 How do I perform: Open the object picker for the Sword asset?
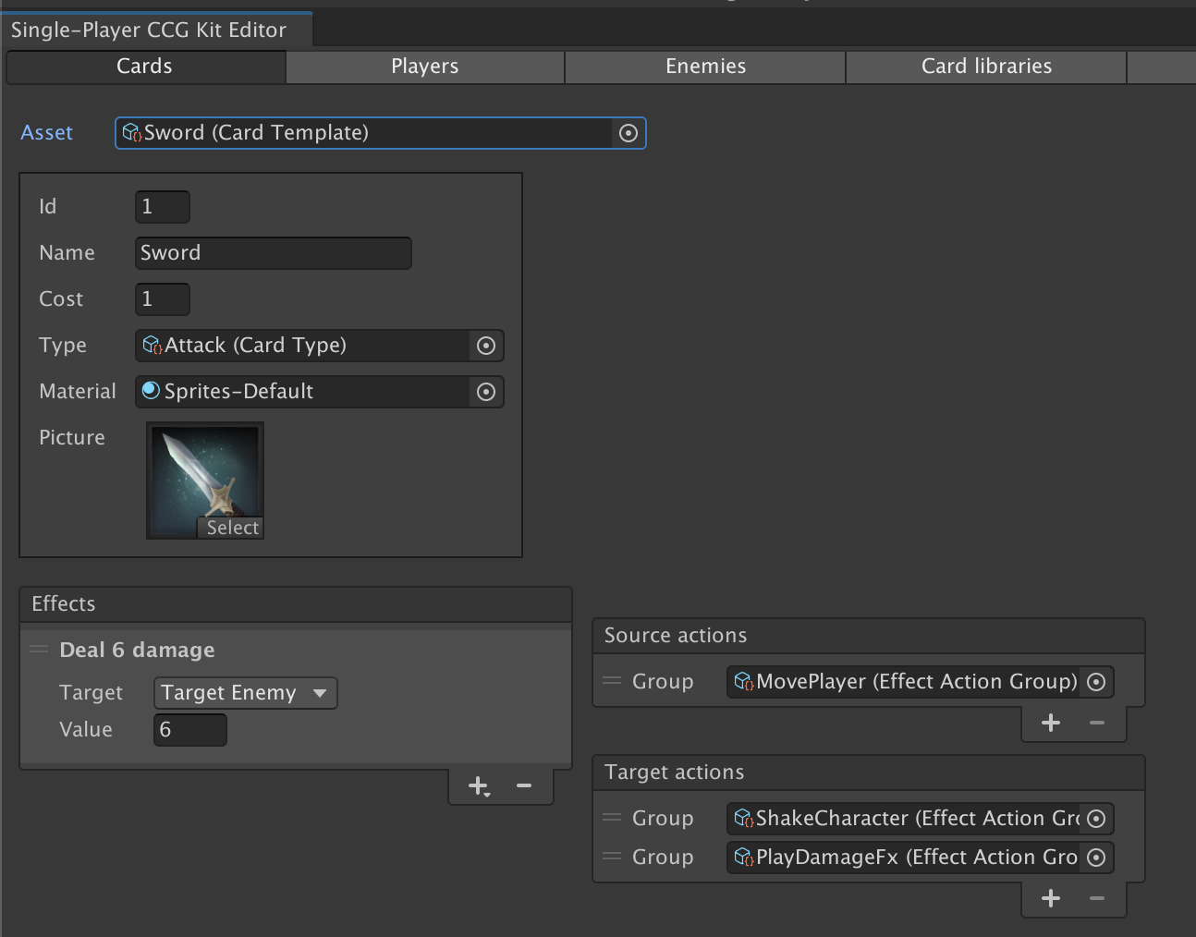click(629, 133)
